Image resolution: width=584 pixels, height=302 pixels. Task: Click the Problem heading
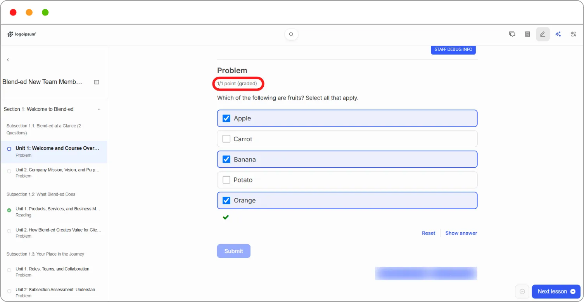click(232, 70)
